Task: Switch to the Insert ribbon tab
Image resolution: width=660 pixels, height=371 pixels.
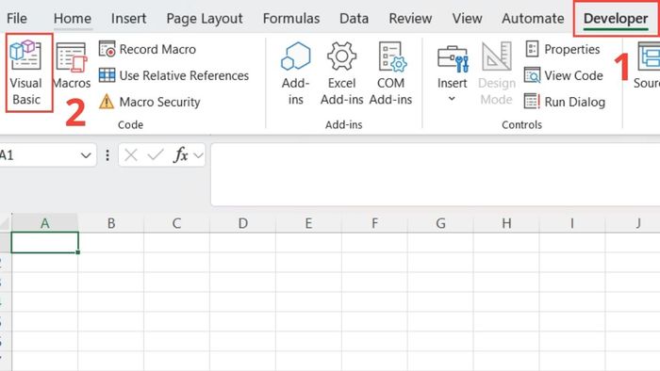Action: pyautogui.click(x=129, y=19)
